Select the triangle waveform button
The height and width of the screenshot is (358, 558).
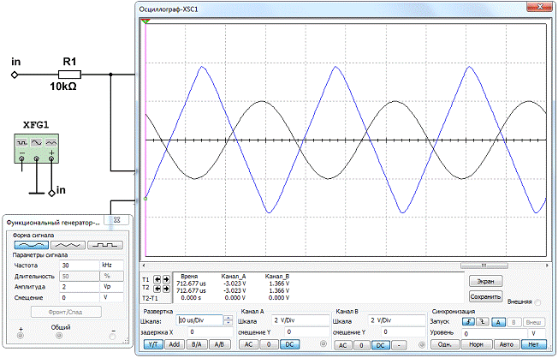pos(67,244)
